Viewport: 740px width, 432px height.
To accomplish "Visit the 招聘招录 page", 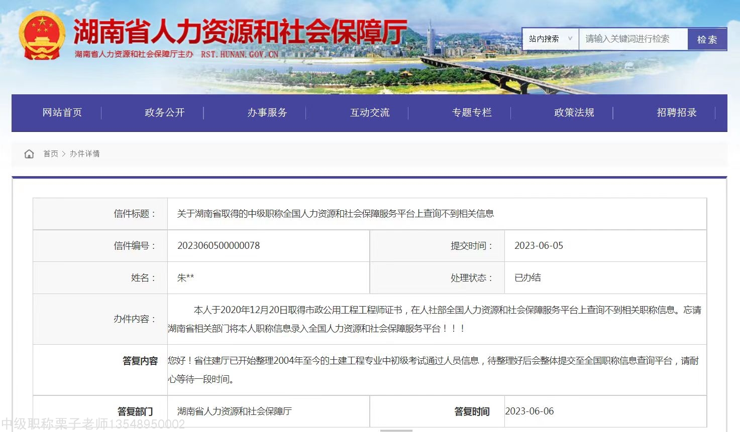I will click(677, 113).
